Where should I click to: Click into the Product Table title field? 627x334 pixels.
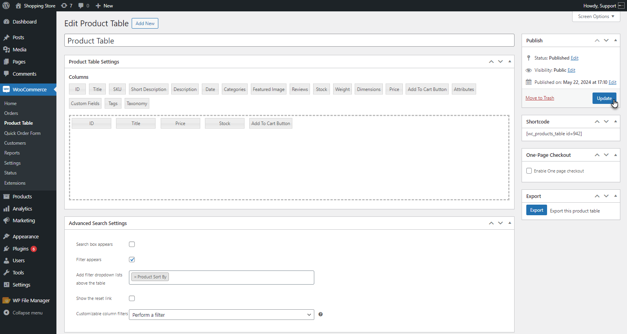(289, 40)
